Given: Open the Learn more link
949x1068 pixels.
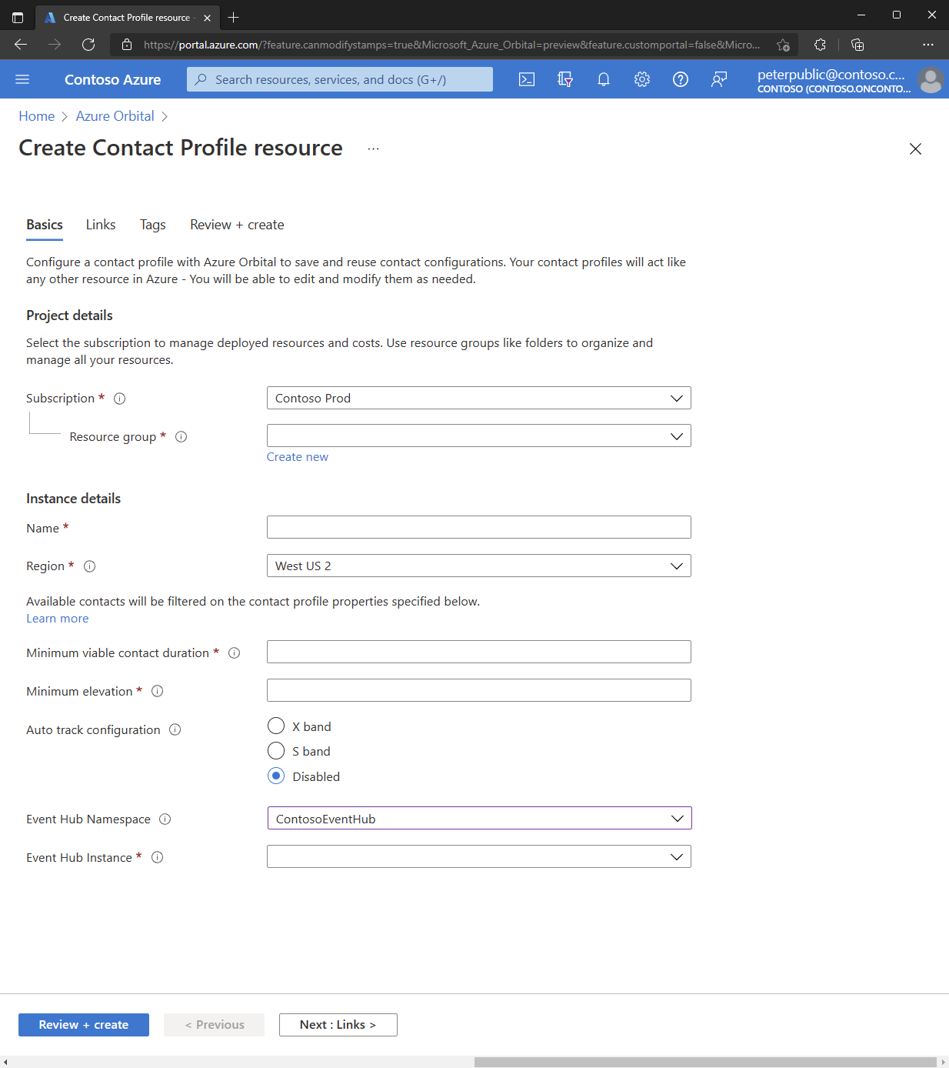Looking at the screenshot, I should [58, 619].
